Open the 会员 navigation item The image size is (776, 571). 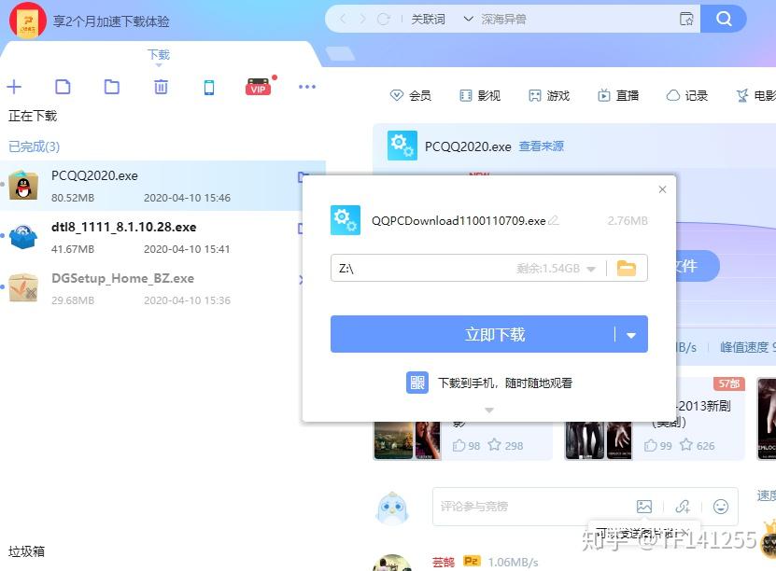410,95
